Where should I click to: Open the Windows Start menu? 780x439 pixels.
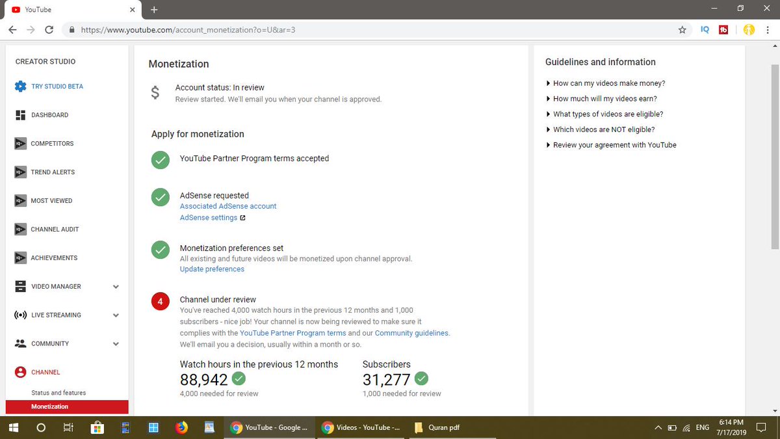pos(13,427)
